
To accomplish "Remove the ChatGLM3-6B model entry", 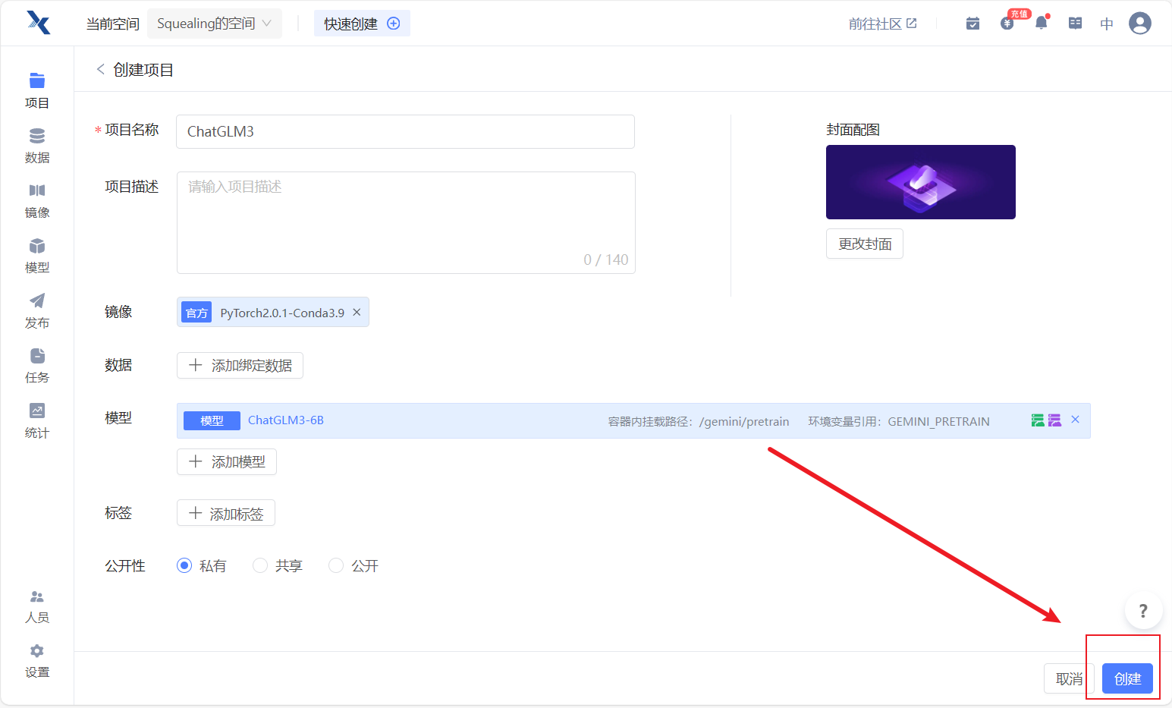I will tap(1075, 420).
